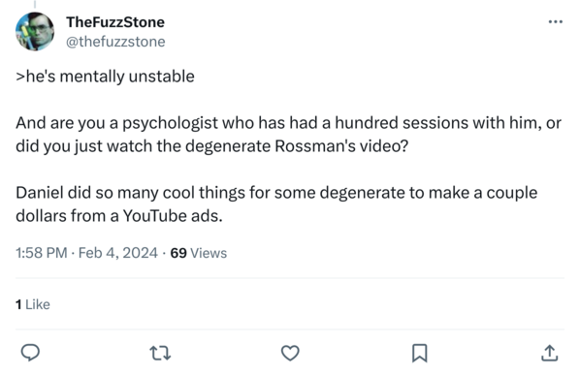This screenshot has width=580, height=375.
Task: Open the three-dot more options menu
Action: [555, 22]
